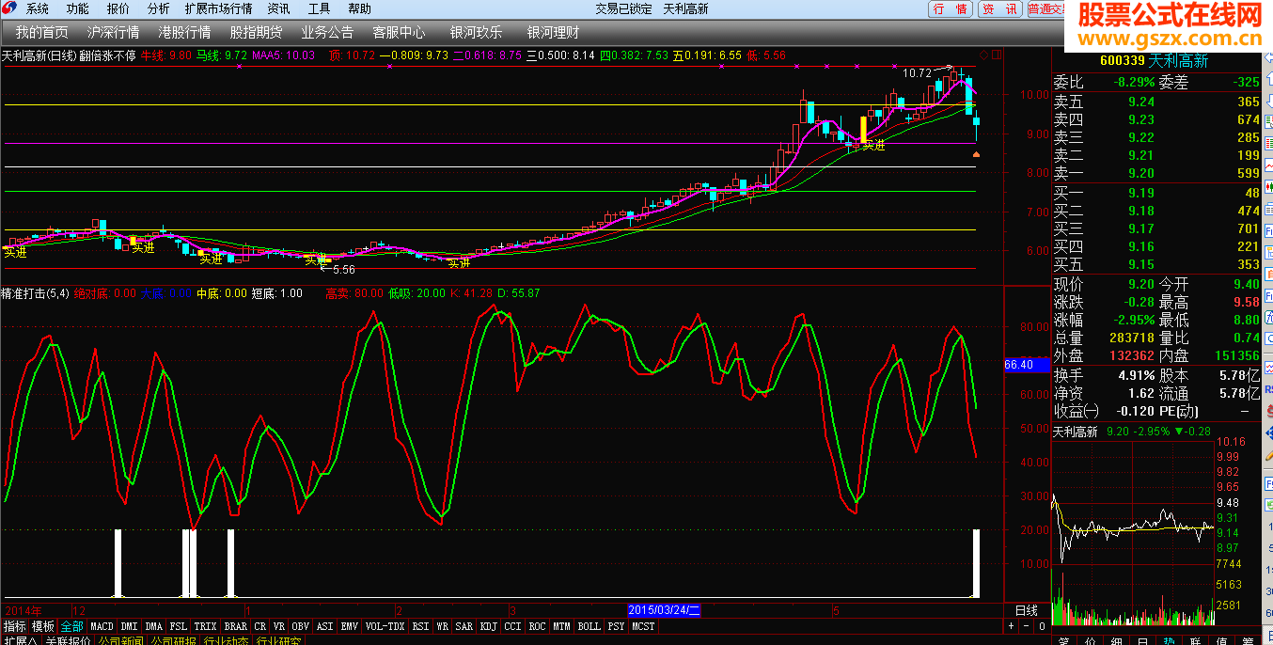This screenshot has height=645, width=1273.
Task: Click the small panel icon beside the diamond
Action: pos(997,55)
